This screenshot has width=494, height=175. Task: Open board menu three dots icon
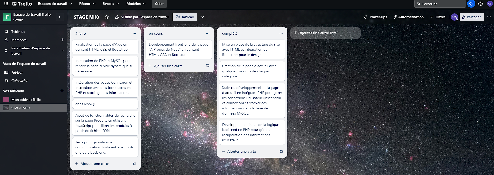click(489, 17)
